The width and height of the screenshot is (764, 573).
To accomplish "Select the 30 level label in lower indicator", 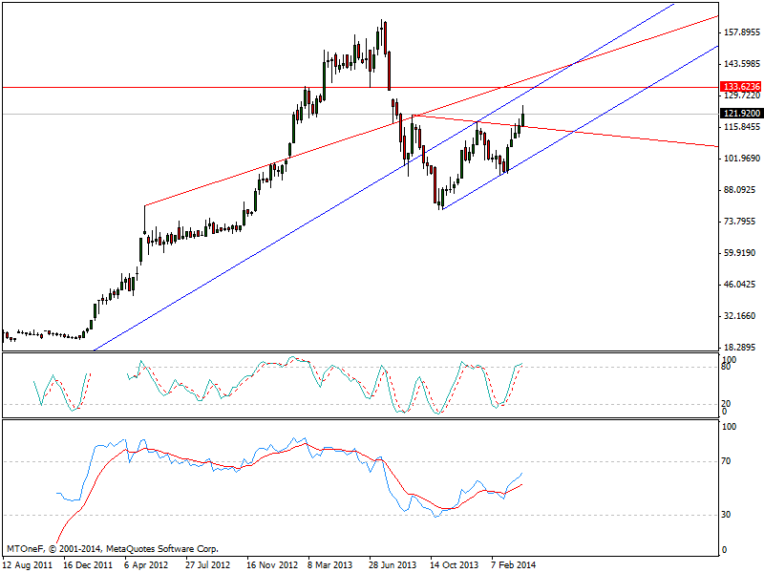I will tap(728, 515).
